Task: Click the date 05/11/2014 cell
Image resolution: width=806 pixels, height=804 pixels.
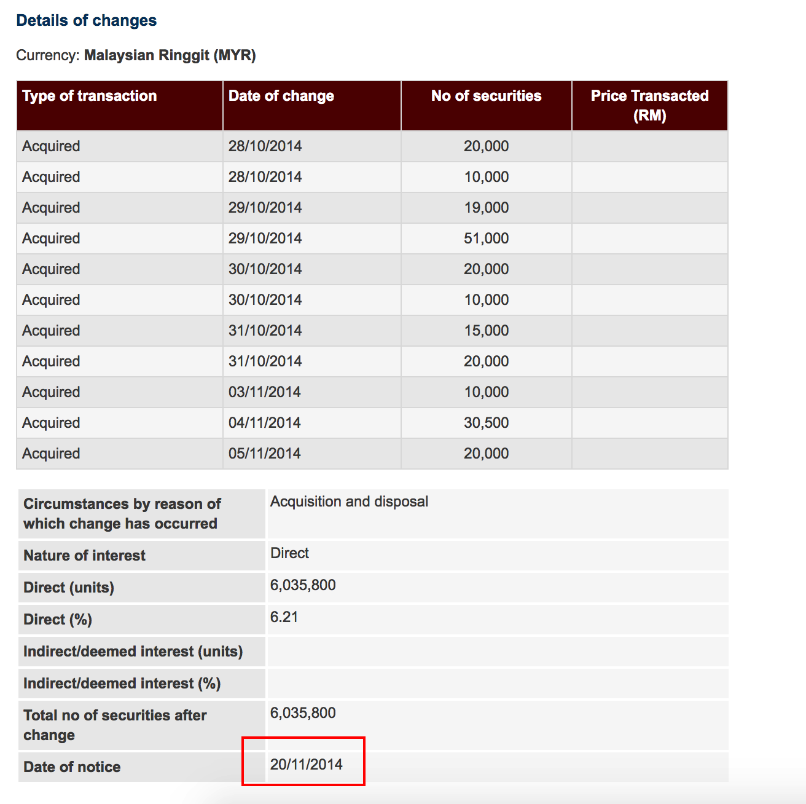Action: [265, 454]
